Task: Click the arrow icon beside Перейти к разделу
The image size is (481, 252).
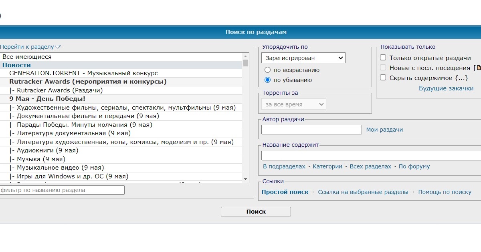Action: pyautogui.click(x=58, y=47)
